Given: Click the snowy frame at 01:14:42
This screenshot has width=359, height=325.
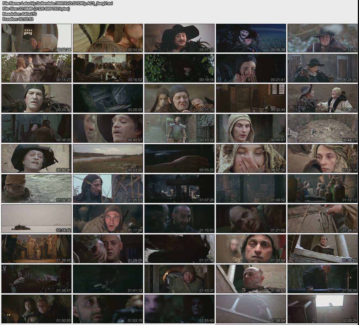Looking at the screenshot, I should [36, 219].
